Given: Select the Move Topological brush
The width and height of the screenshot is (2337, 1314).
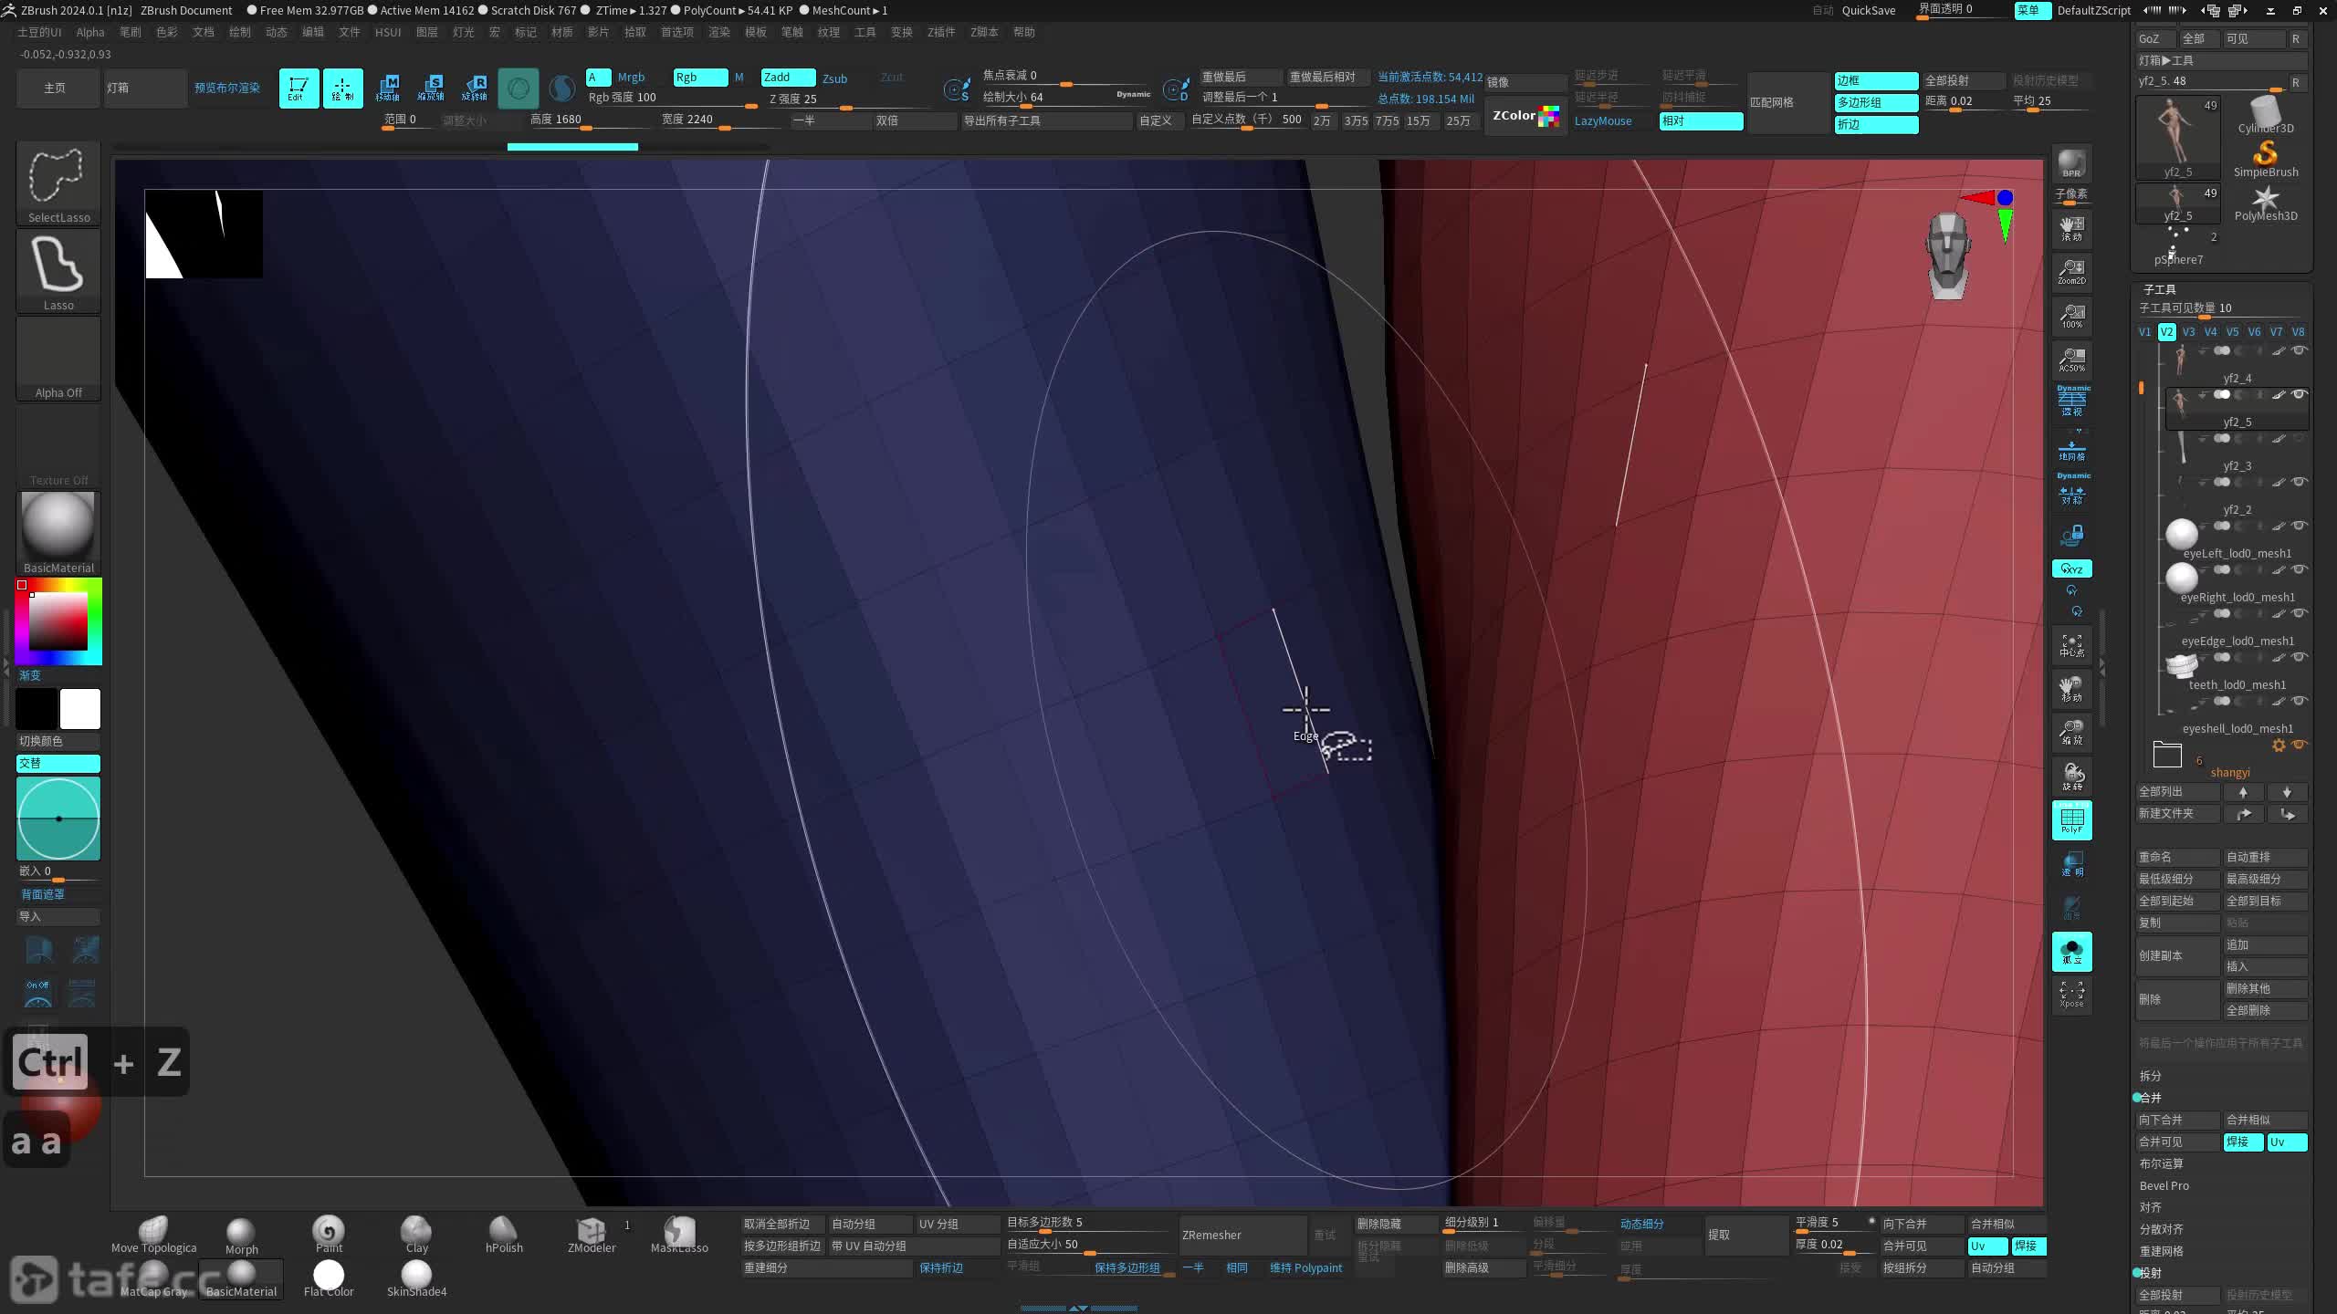Looking at the screenshot, I should click(x=153, y=1235).
